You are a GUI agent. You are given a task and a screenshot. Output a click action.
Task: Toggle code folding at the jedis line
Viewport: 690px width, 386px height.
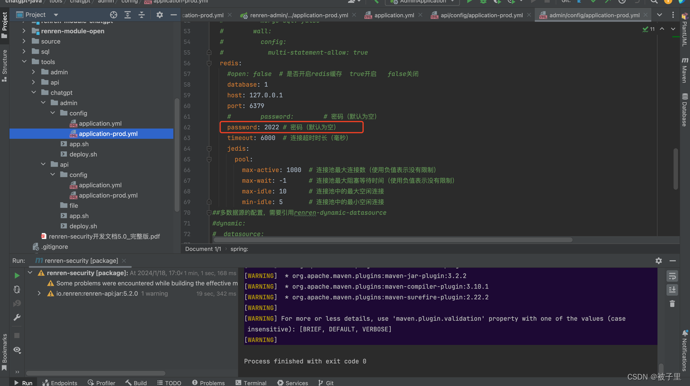point(209,149)
